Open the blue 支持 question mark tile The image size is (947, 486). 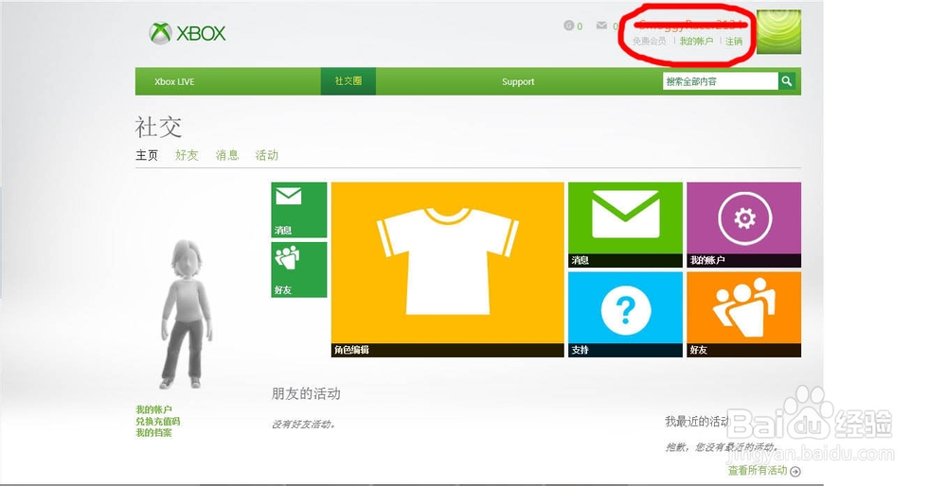point(625,314)
